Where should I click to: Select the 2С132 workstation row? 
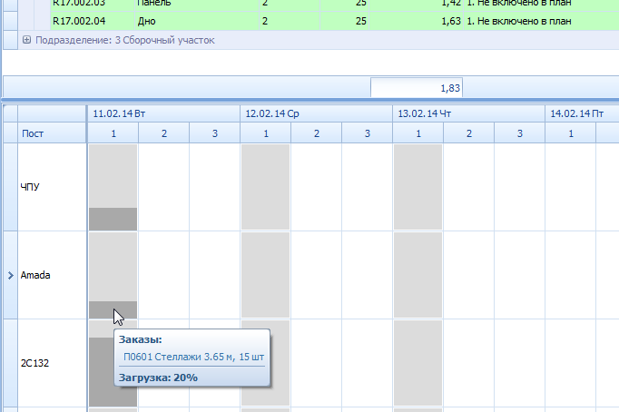(52, 363)
